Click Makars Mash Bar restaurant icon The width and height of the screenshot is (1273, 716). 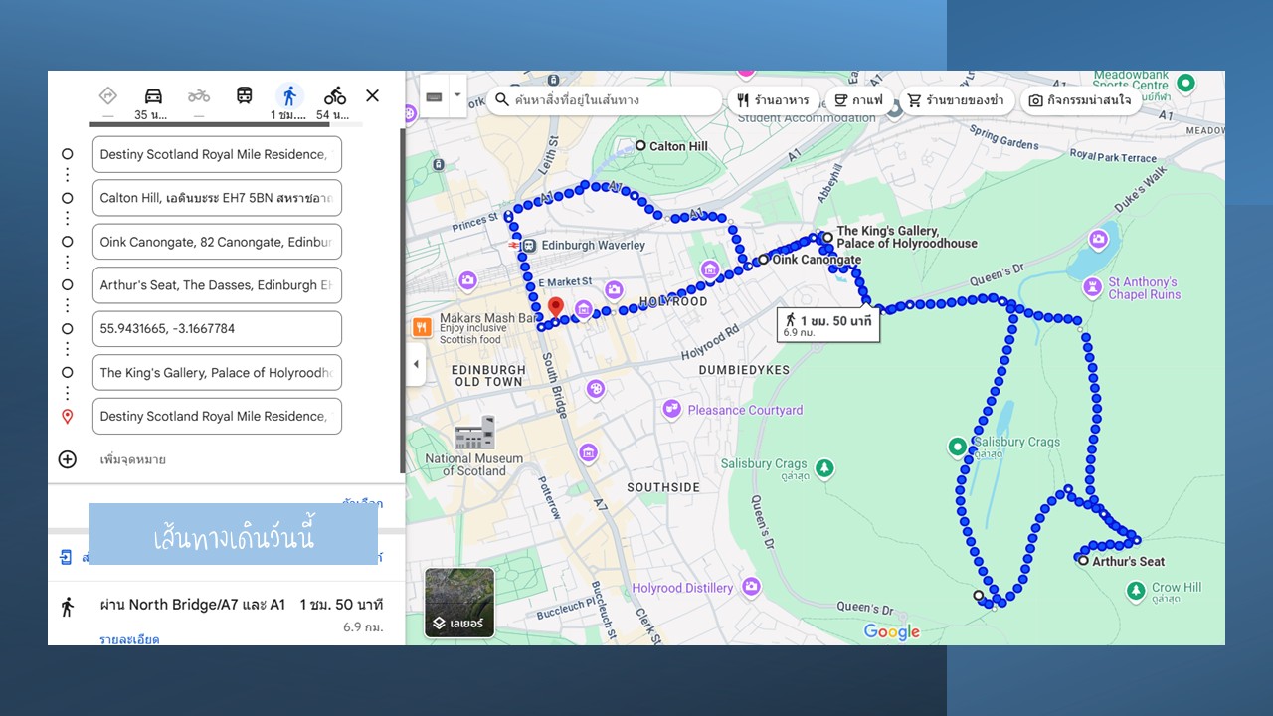coord(422,326)
